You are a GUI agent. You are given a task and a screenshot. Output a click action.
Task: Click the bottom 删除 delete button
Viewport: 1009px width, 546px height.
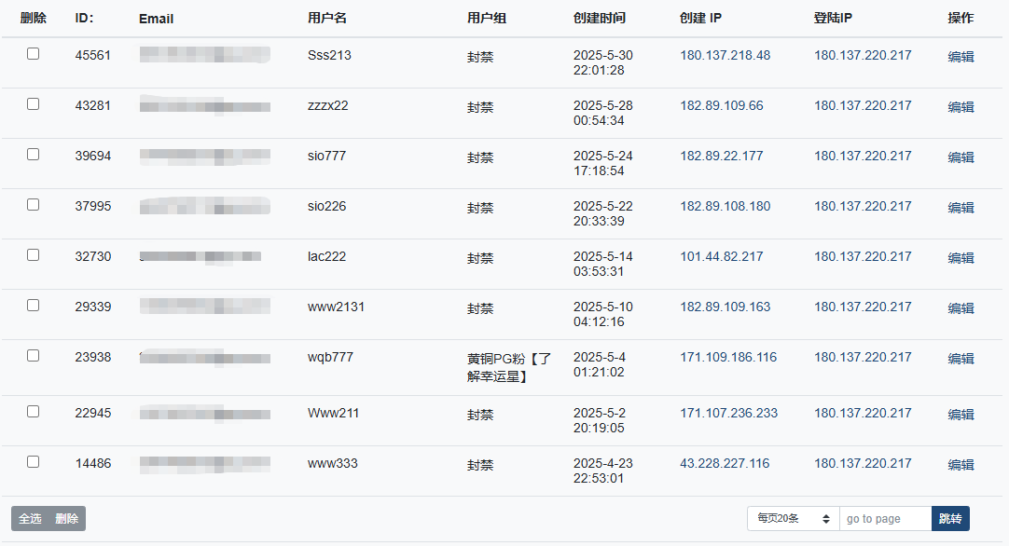tap(67, 518)
